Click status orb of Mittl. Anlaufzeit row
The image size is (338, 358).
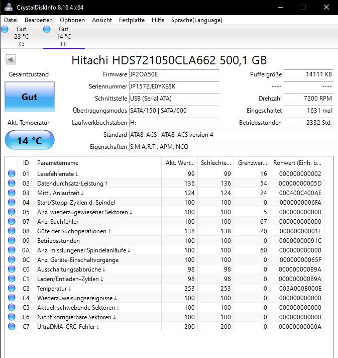point(12,193)
